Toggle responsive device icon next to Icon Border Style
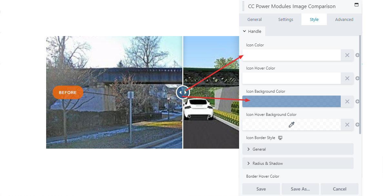383x196 pixels. [280, 138]
